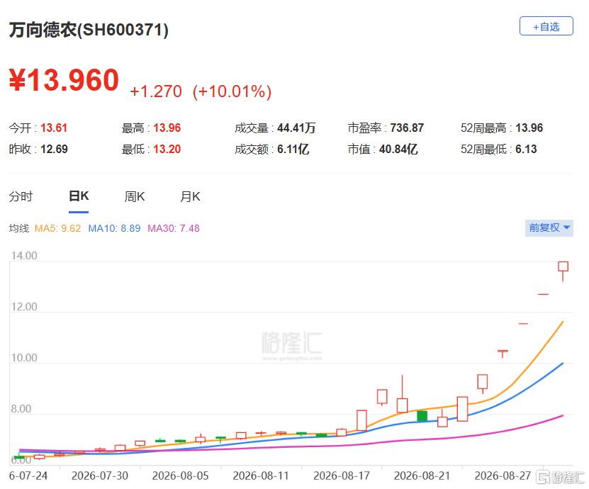Click the stock title 万向德农(SH600371)
This screenshot has width=589, height=489.
coord(89,30)
